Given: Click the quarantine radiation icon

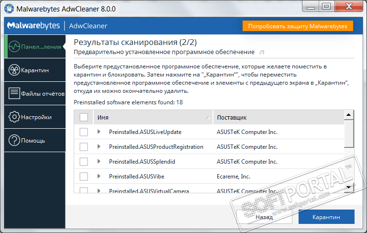Looking at the screenshot, I should [14, 70].
